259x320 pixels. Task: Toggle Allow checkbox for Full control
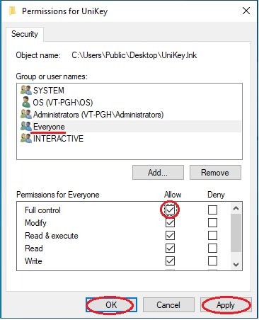click(x=170, y=210)
